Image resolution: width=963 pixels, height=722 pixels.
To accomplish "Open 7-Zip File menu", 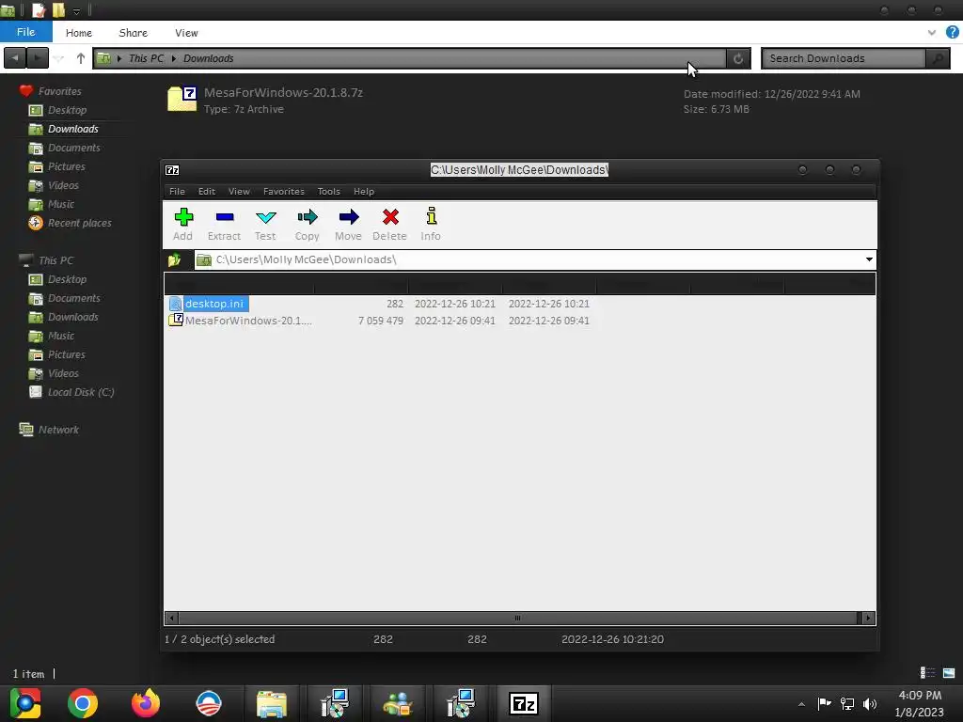I will (177, 192).
